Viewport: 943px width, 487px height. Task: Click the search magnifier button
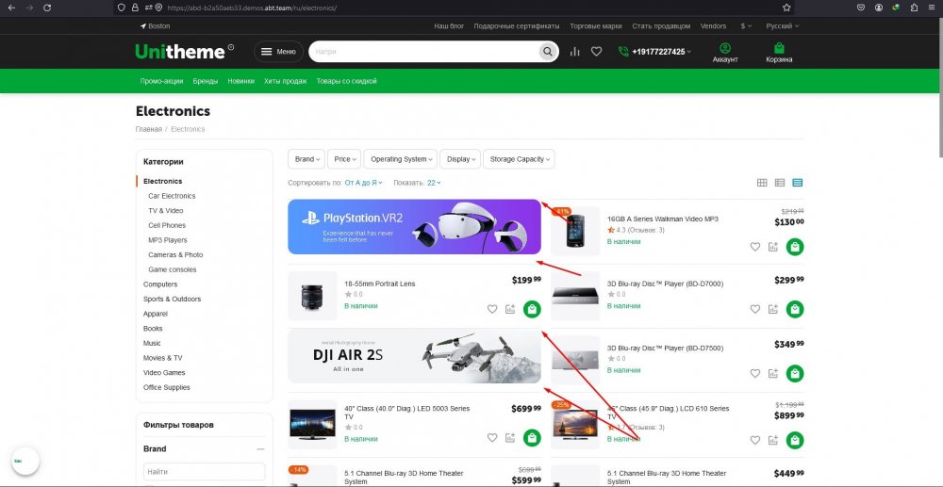(x=547, y=52)
